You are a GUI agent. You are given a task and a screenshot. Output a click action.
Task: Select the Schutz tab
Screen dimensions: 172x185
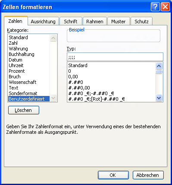141,22
